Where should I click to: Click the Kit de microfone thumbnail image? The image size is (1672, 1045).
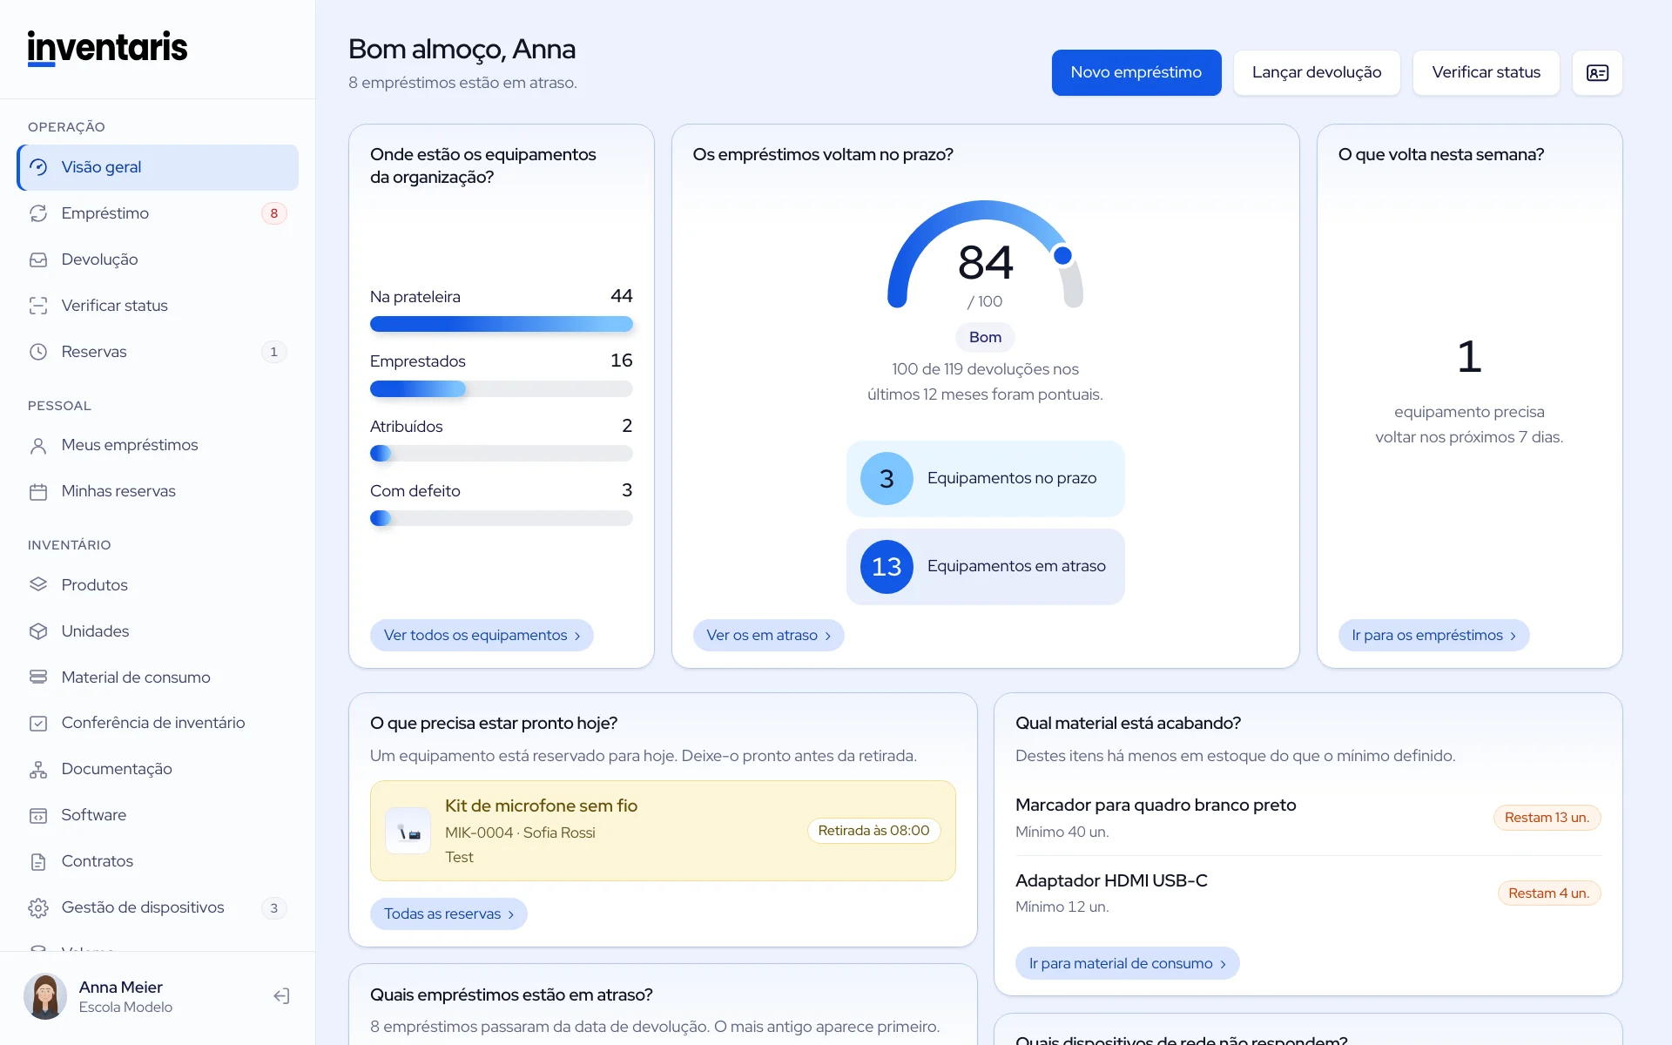[408, 831]
